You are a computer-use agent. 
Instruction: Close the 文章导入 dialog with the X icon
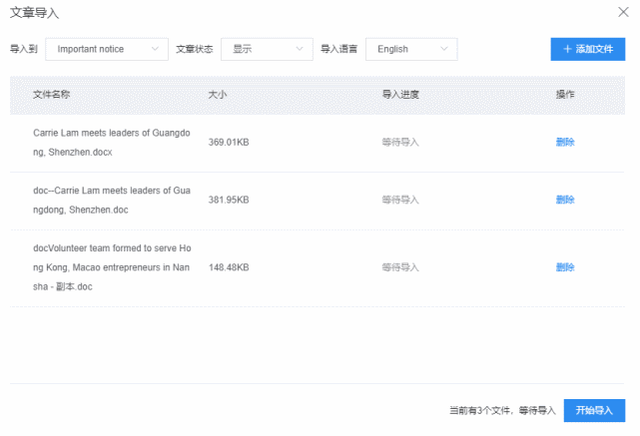(623, 12)
